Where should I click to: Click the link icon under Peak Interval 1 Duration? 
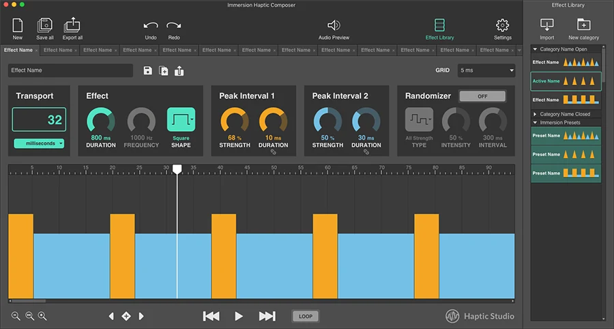pos(274,152)
